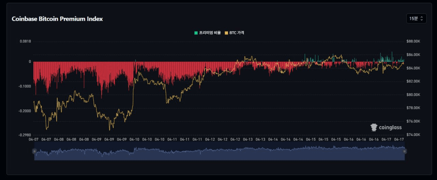This screenshot has height=180, width=437.
Task: Click the 0.0818 left axis value
Action: 25,41
